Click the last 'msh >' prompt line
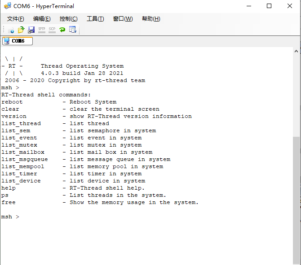 coord(10,217)
